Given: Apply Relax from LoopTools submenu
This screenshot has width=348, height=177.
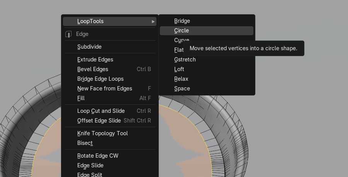Looking at the screenshot, I should tap(181, 79).
